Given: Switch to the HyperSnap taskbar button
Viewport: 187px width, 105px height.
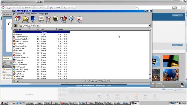Looking at the screenshot, I should [30, 103].
